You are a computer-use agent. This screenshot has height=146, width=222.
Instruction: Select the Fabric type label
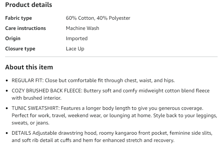19,18
